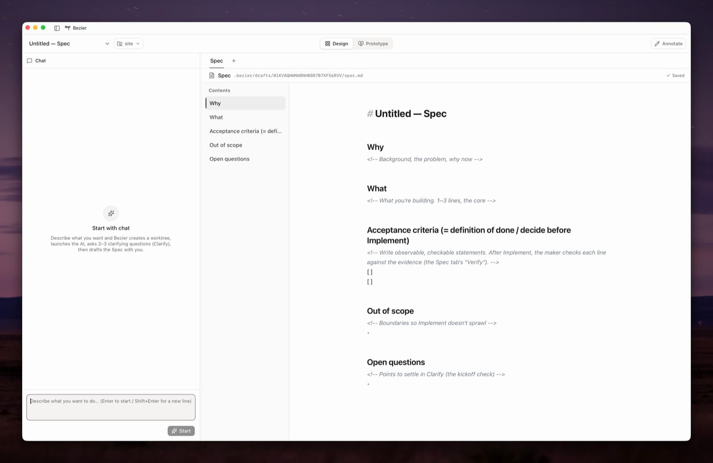Click the Start with chat title
This screenshot has width=713, height=463.
(111, 228)
